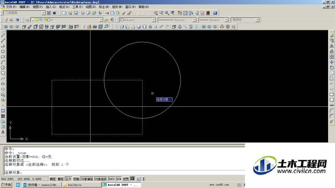Viewport: 335px width, 188px height.
Task: Open the 视图(V) menu
Action: pyautogui.click(x=38, y=7)
